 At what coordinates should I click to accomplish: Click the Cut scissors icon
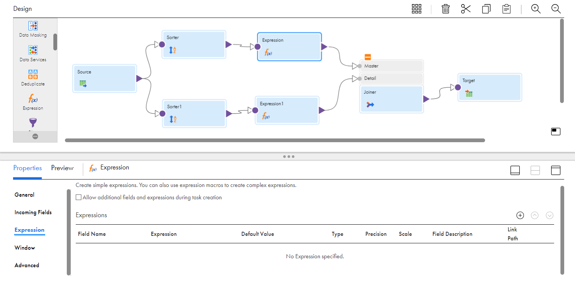click(466, 9)
